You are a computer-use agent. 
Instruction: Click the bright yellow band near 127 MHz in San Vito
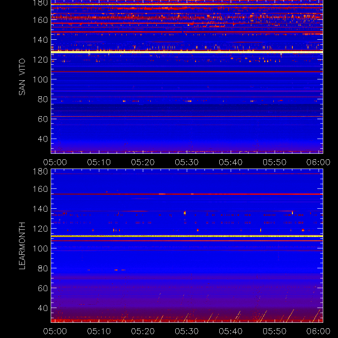[187, 52]
